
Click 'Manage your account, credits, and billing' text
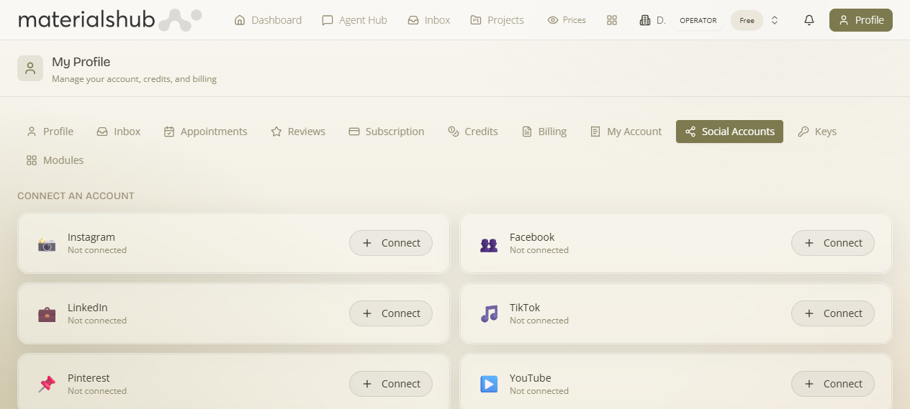(135, 79)
